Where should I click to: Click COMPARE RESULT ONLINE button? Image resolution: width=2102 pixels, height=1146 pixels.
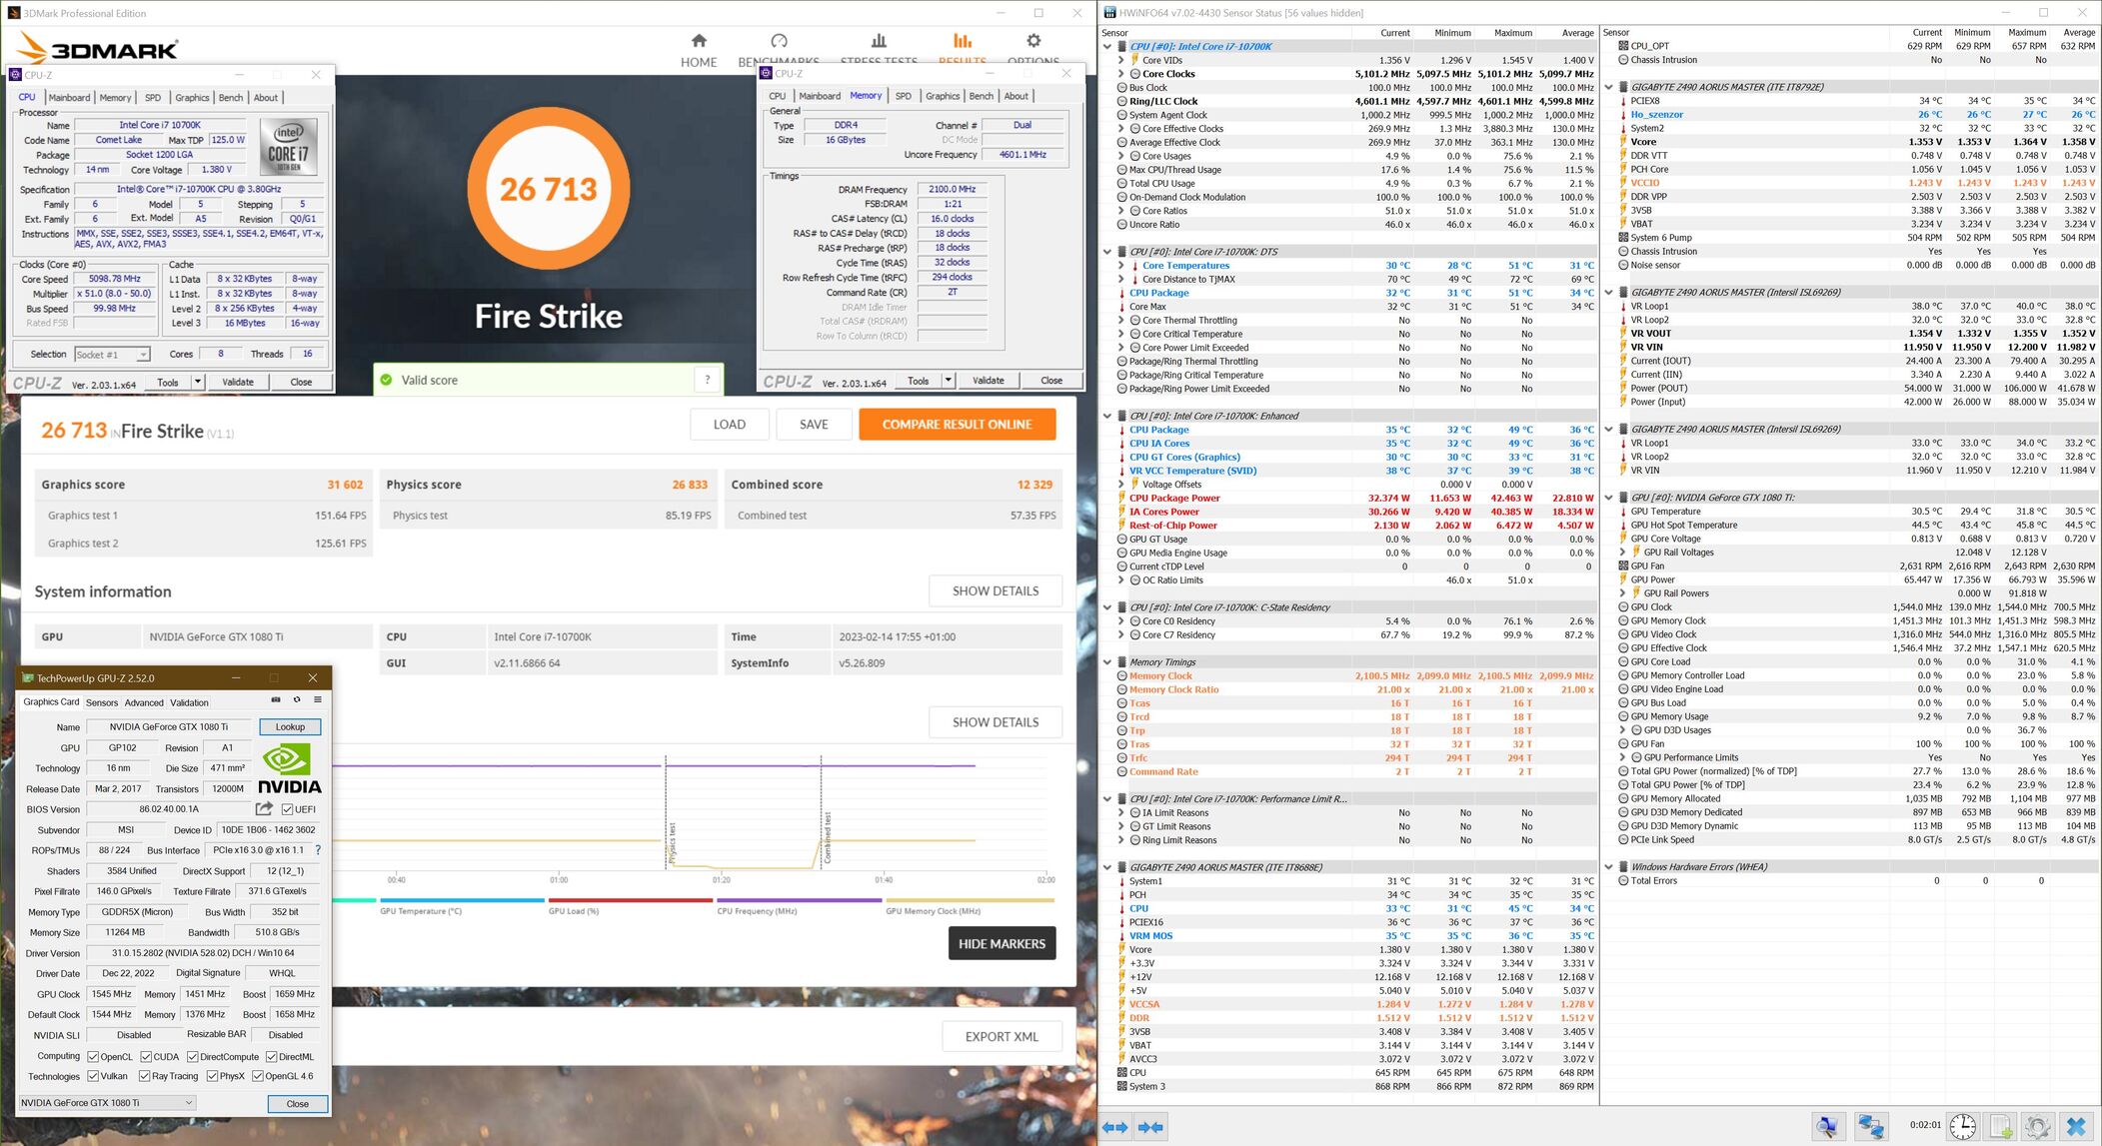point(957,425)
